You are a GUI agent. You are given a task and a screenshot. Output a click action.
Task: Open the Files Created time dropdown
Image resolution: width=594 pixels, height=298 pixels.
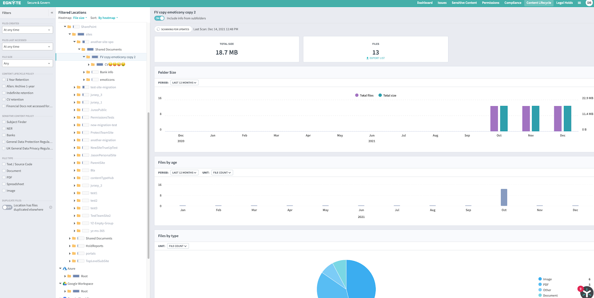point(27,30)
